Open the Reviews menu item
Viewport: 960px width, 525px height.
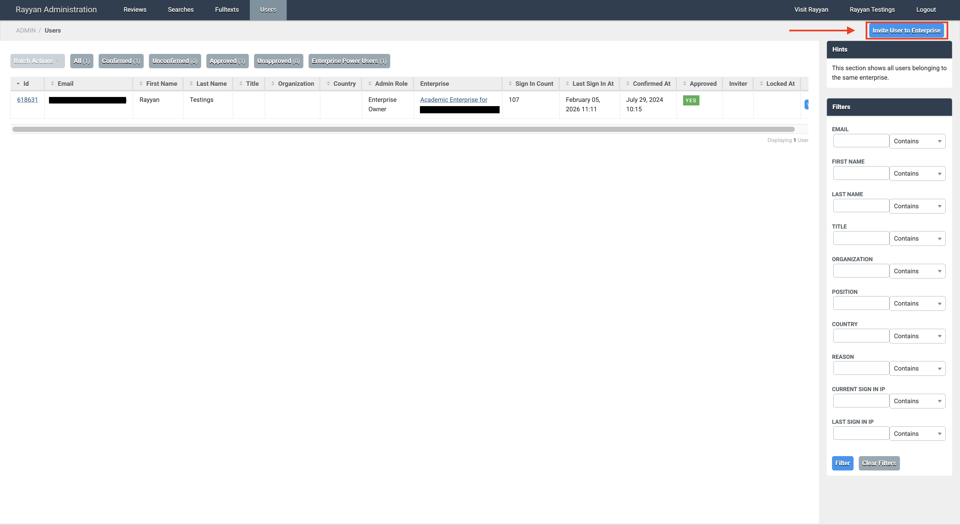135,10
